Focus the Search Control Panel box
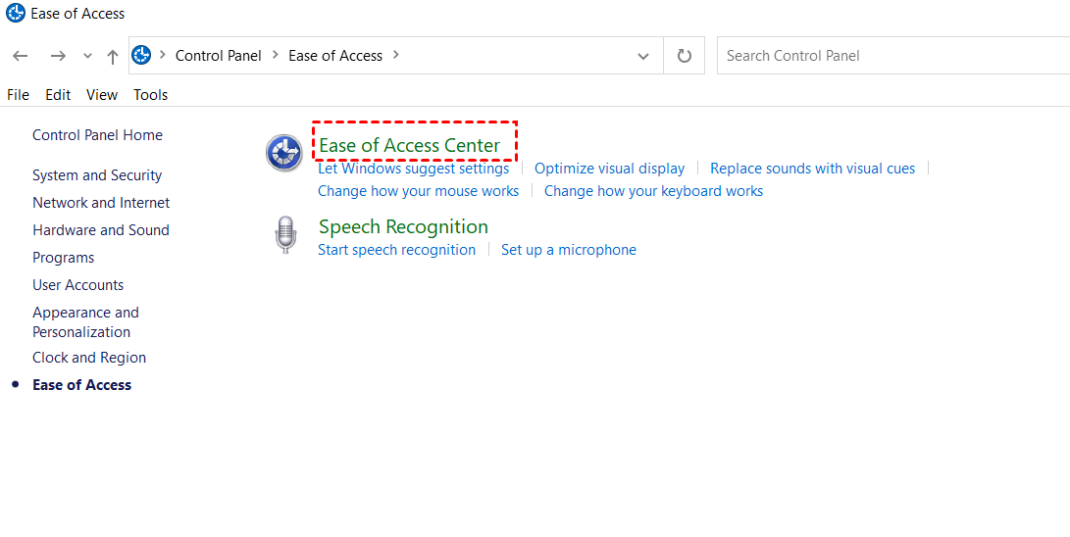This screenshot has height=537, width=1070. click(893, 56)
